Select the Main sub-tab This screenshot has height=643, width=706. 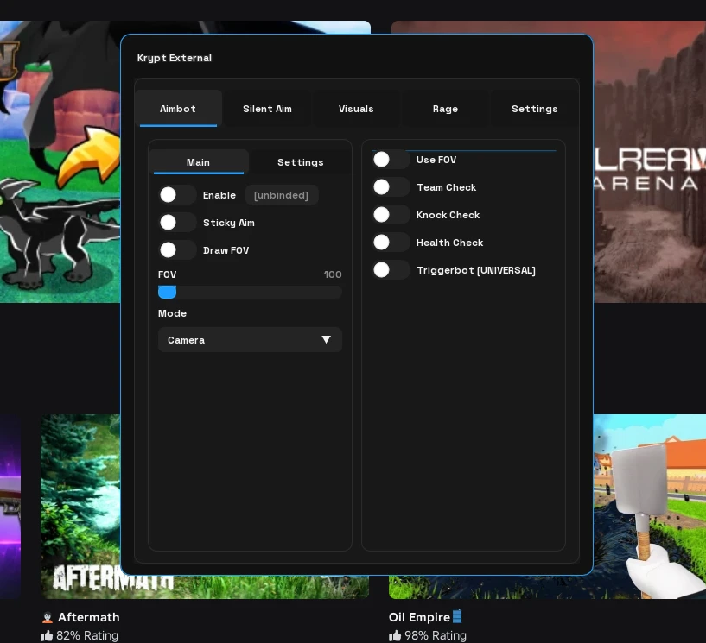(199, 162)
